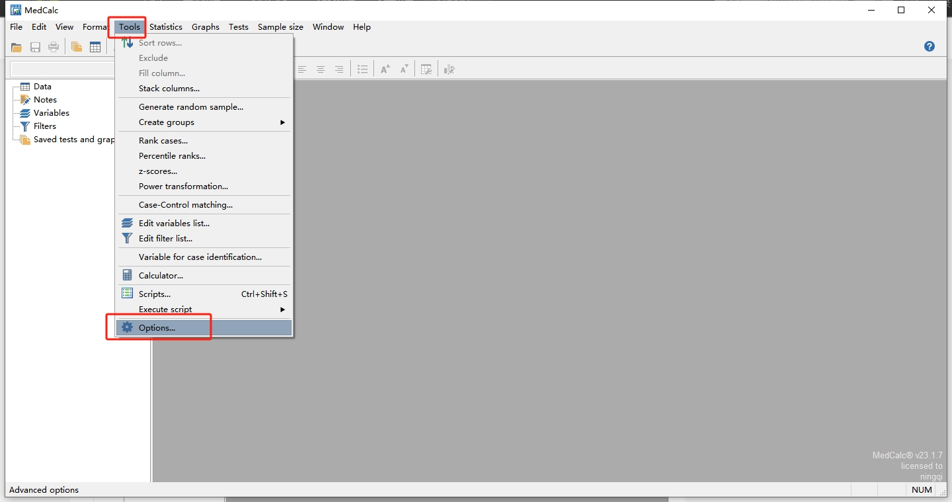Select Variables in the contents tree
Screen dimensions: 952x502
[x=52, y=113]
